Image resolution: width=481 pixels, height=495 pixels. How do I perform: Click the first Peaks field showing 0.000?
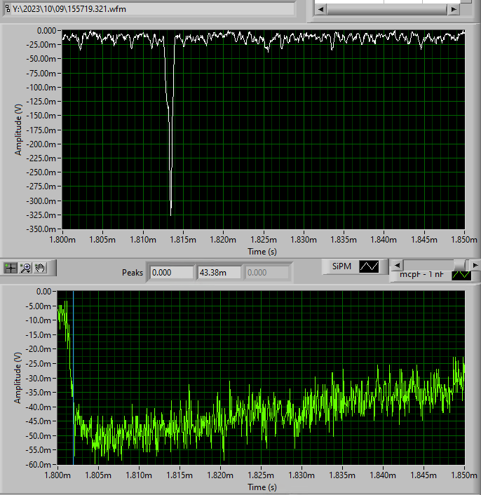(x=172, y=273)
